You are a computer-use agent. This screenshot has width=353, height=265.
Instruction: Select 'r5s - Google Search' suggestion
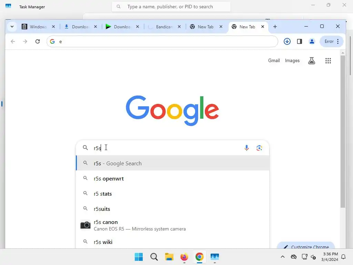(173, 163)
